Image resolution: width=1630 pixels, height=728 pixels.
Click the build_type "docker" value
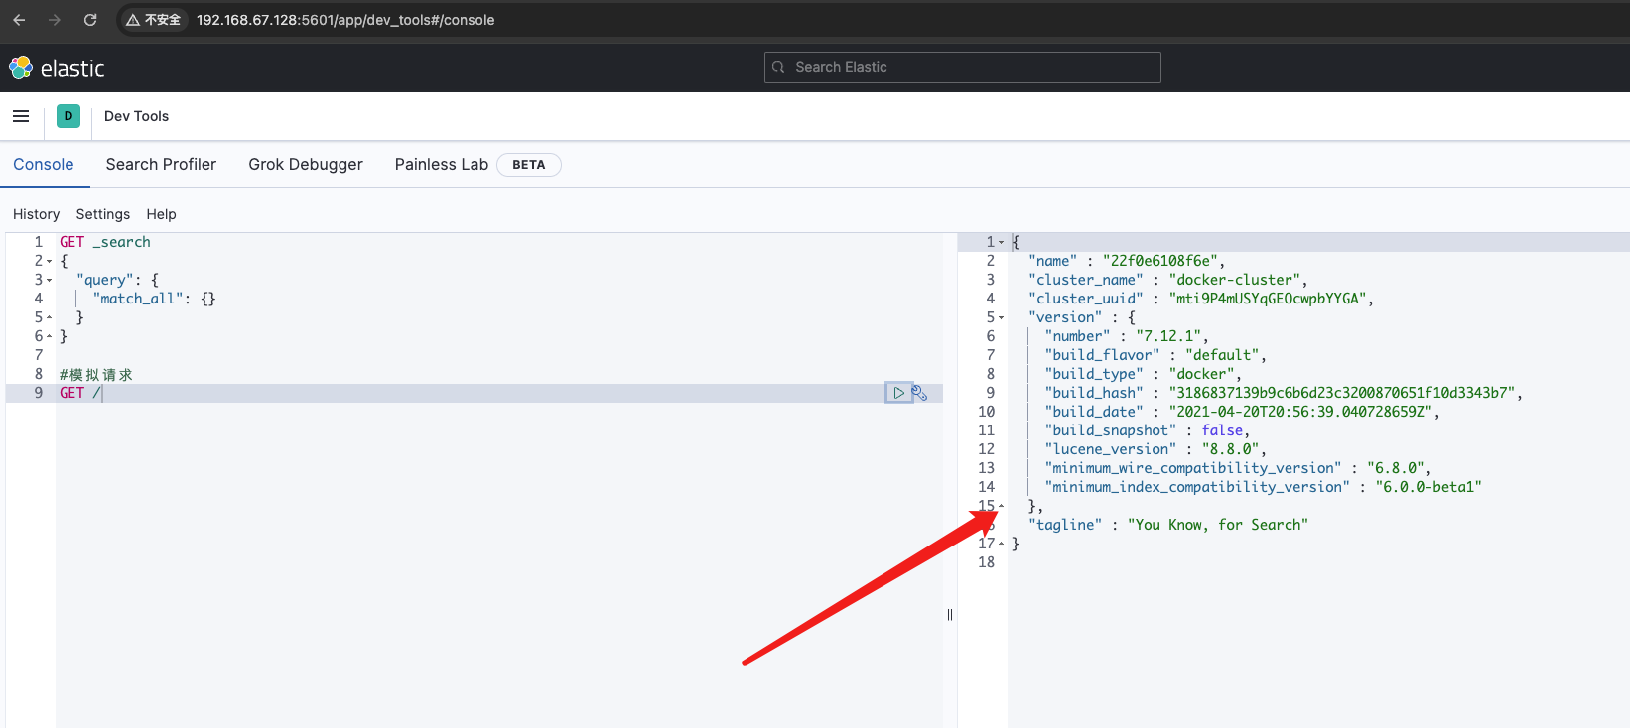(x=1201, y=374)
